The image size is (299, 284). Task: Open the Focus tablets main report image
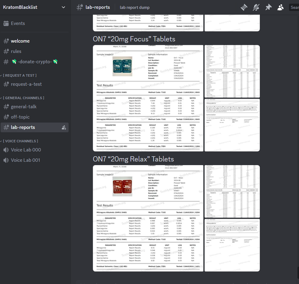pyautogui.click(x=148, y=98)
